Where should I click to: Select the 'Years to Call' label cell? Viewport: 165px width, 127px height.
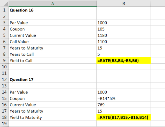[53, 54]
